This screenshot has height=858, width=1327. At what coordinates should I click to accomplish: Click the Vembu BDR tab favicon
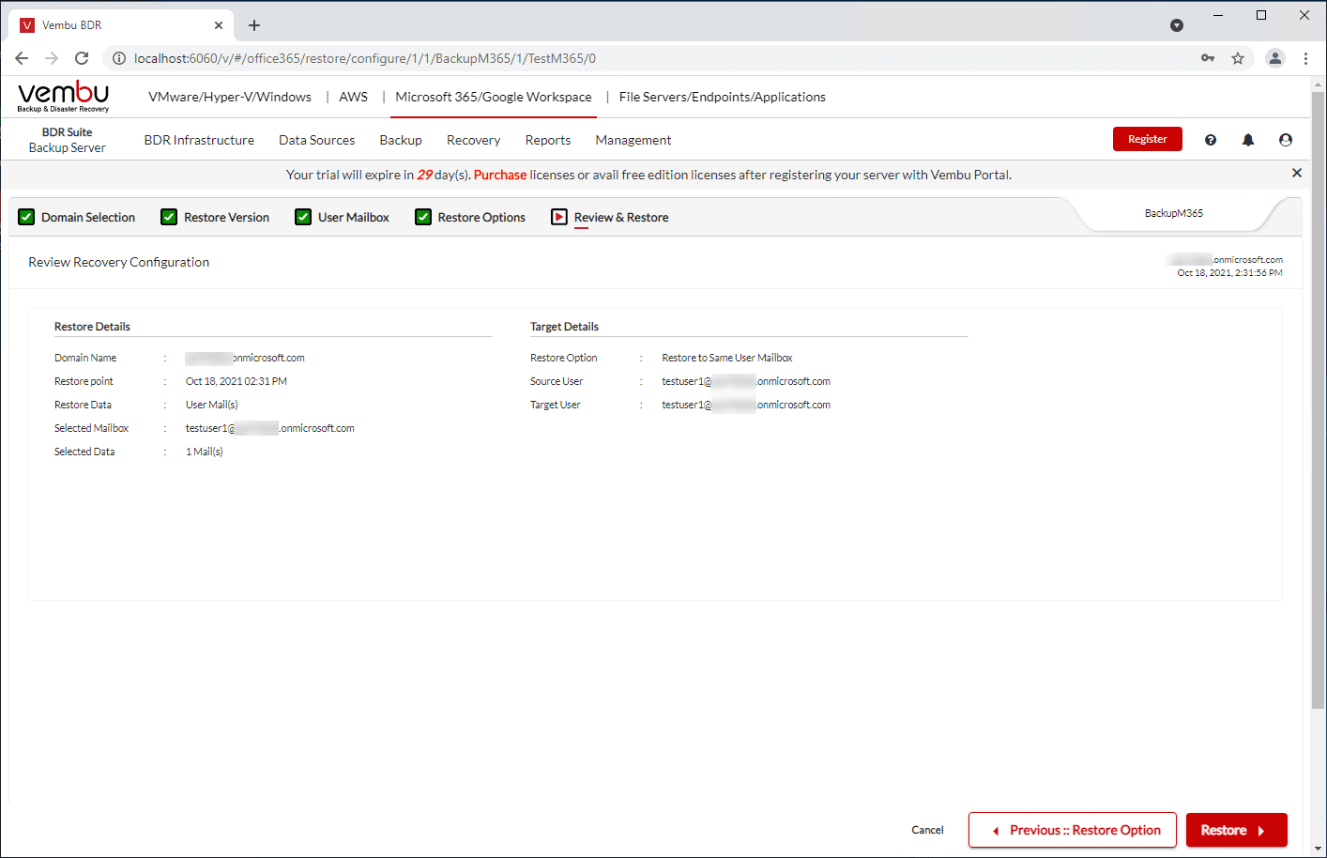(27, 25)
